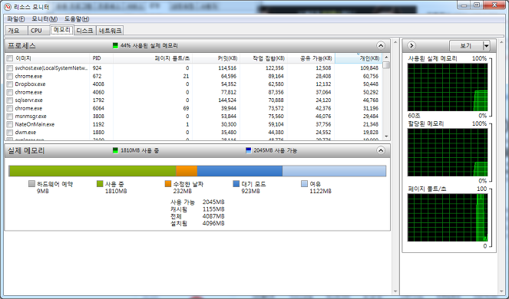The height and width of the screenshot is (299, 509).
Task: Open the 보기 dropdown arrow
Action: coord(486,46)
